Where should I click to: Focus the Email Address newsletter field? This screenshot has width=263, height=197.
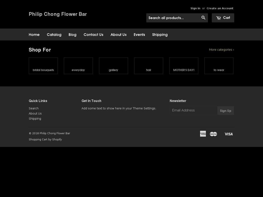194,110
